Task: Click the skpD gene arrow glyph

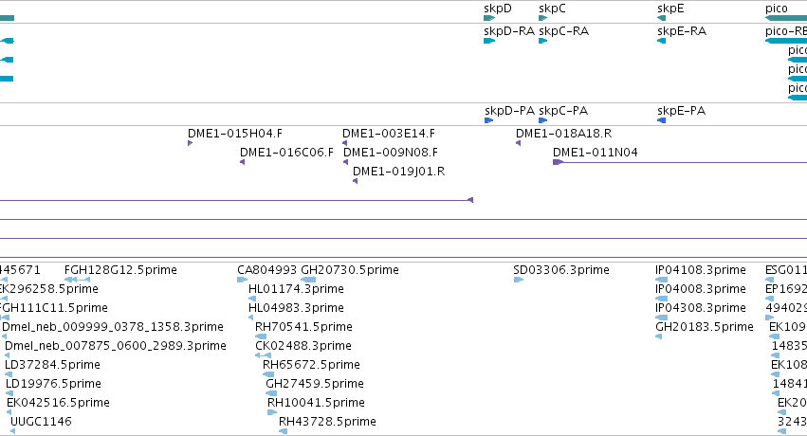Action: (489, 18)
